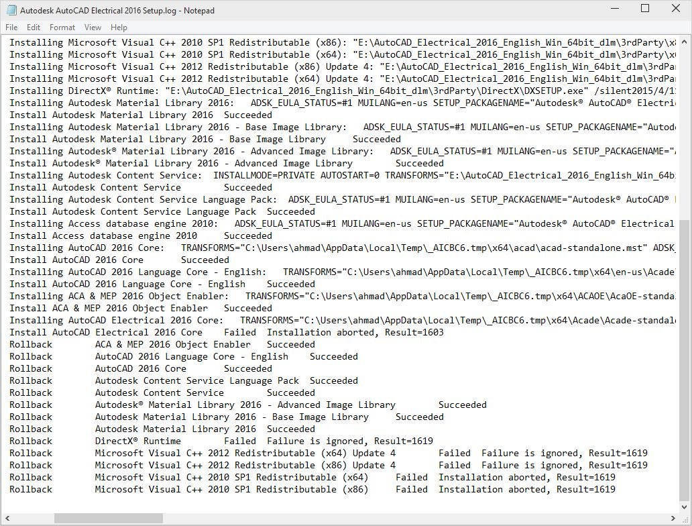This screenshot has height=526, width=692.
Task: Open the Edit menu
Action: click(34, 28)
